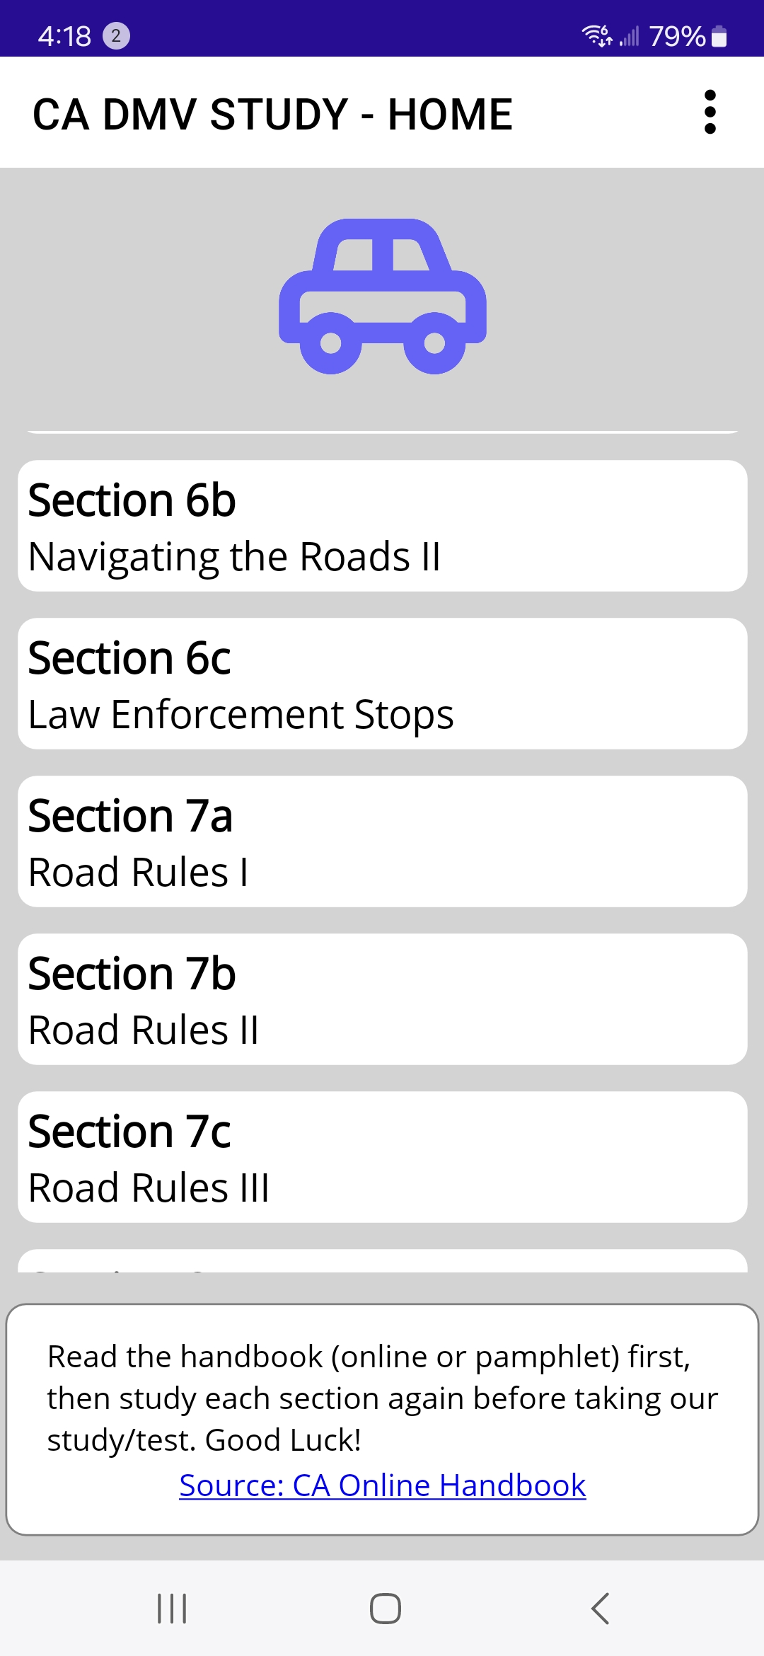Tap the 79% battery percentage text
Screen dimensions: 764x1656
[676, 36]
